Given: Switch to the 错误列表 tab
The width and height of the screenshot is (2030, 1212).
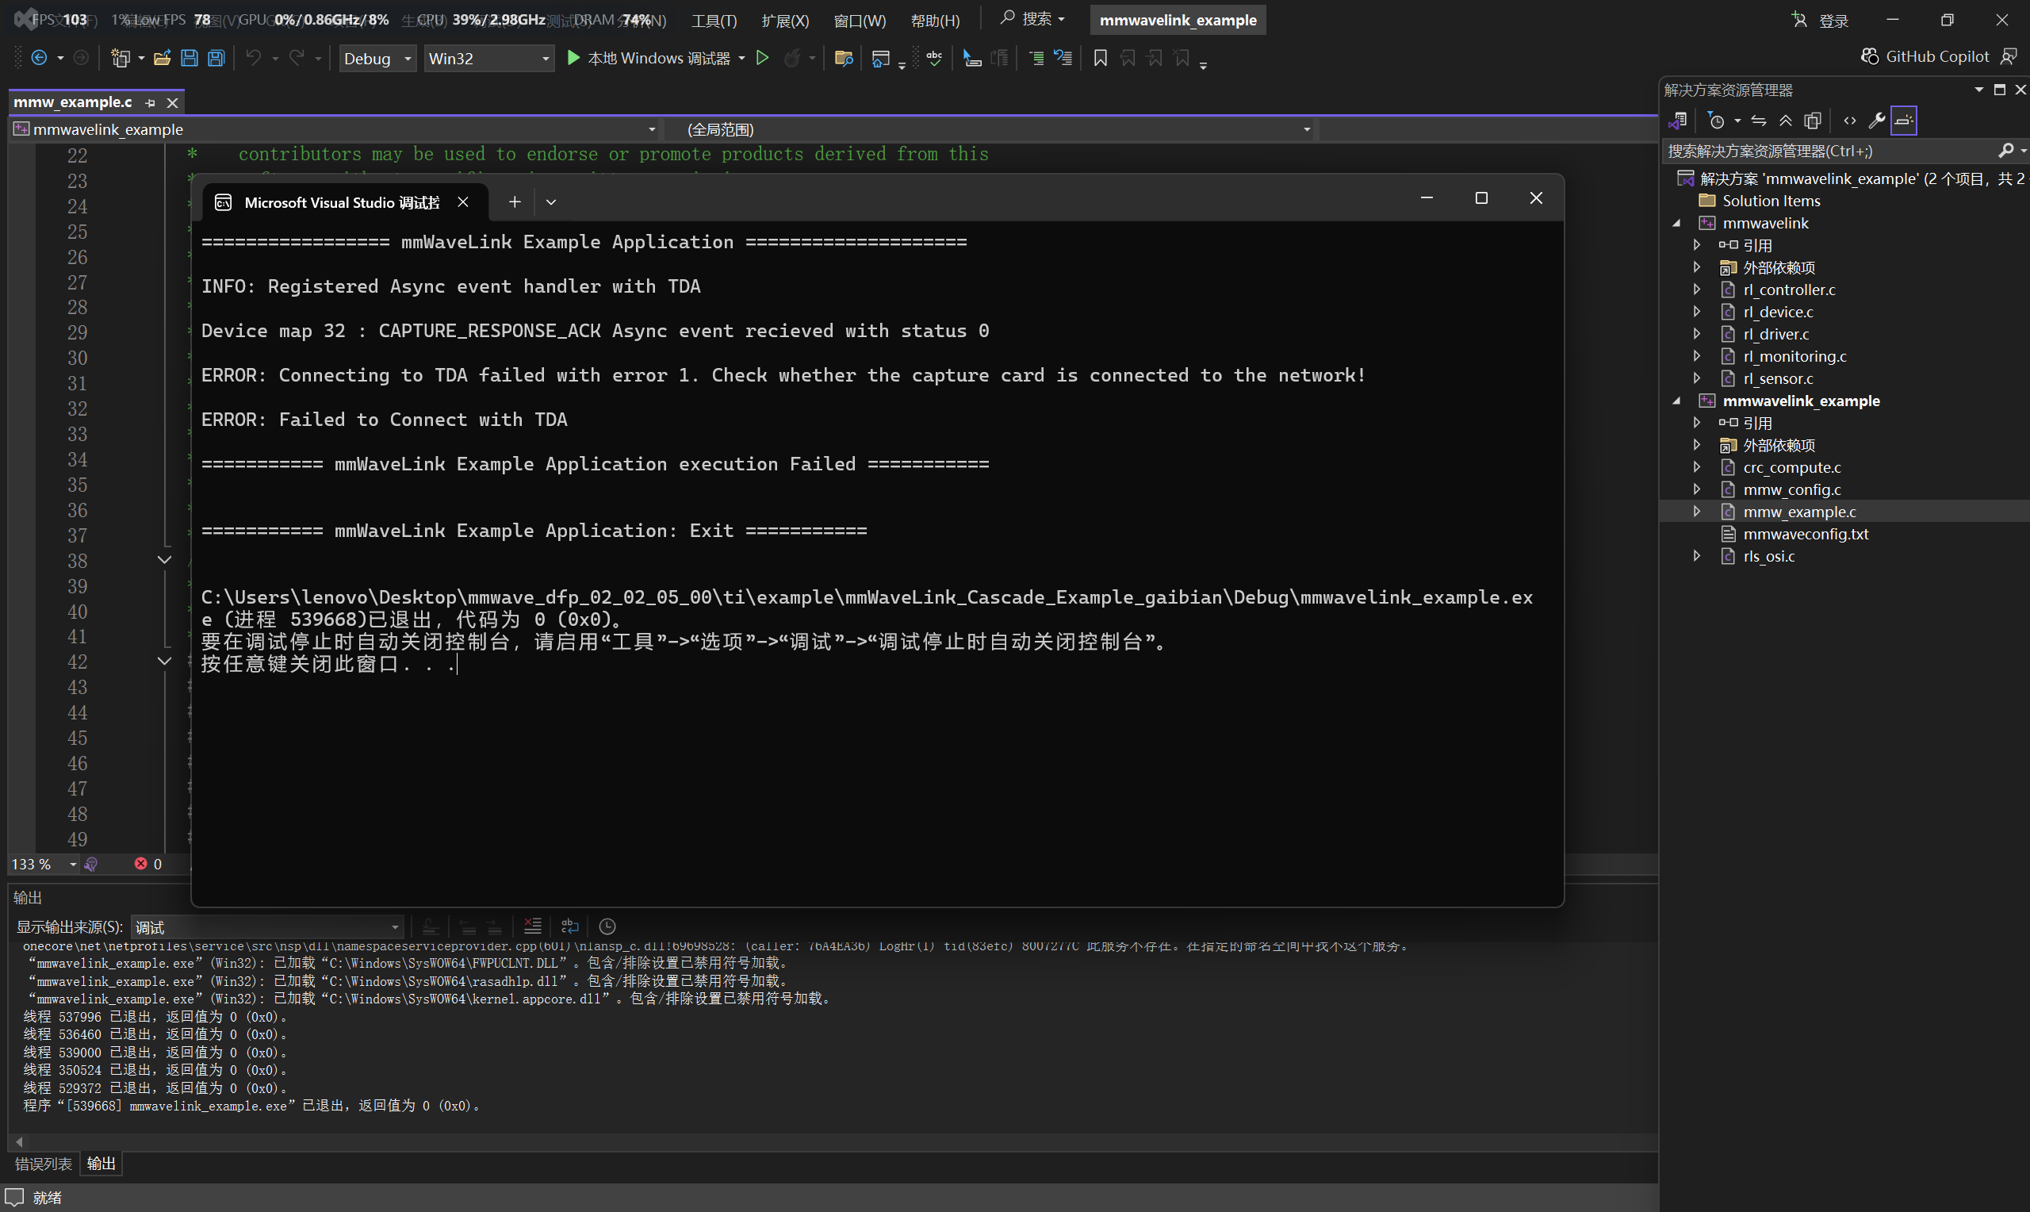Looking at the screenshot, I should coord(44,1164).
